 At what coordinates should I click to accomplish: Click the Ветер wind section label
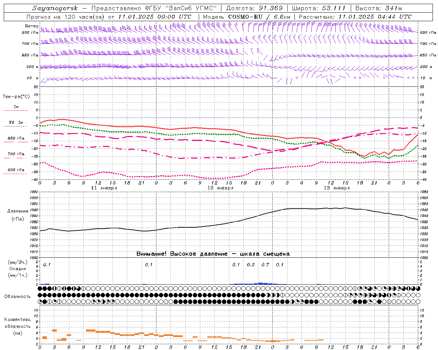coord(31,26)
